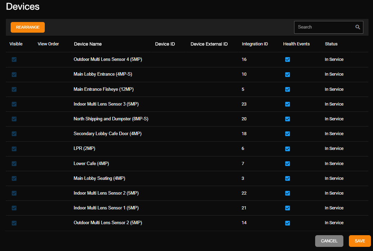
Task: Click the Status column header
Action: 331,44
